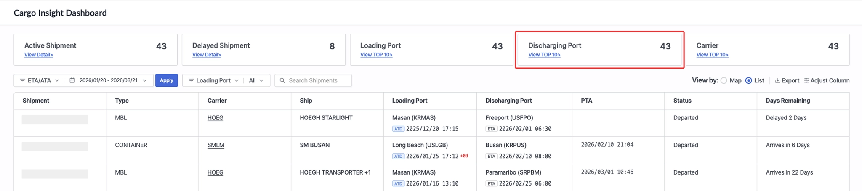Click the calendar icon in date filter

(72, 80)
